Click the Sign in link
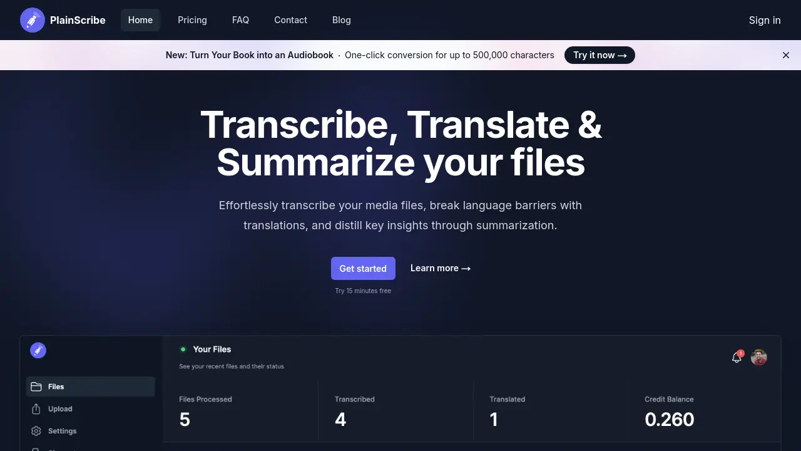Image resolution: width=801 pixels, height=451 pixels. pos(764,19)
